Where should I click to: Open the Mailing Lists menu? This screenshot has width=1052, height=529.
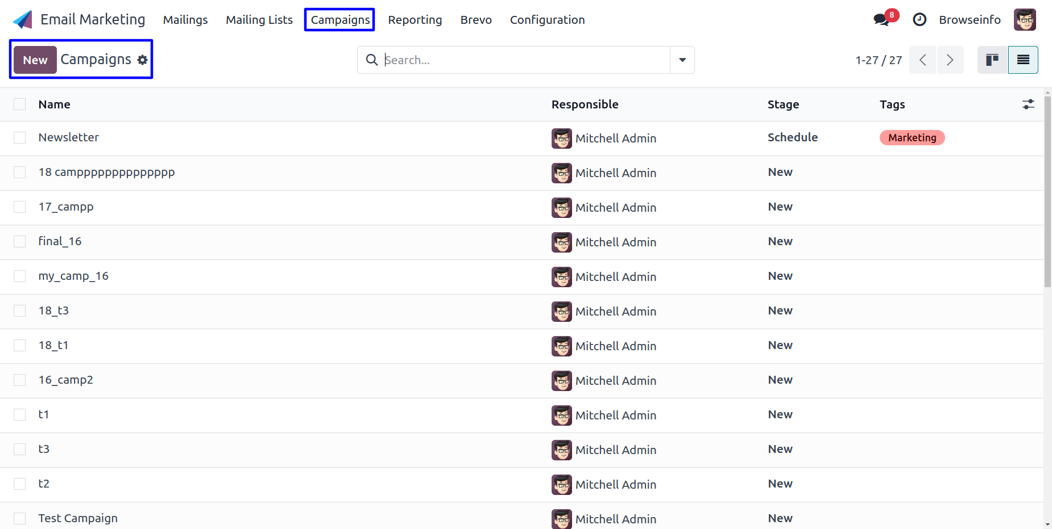pos(259,20)
